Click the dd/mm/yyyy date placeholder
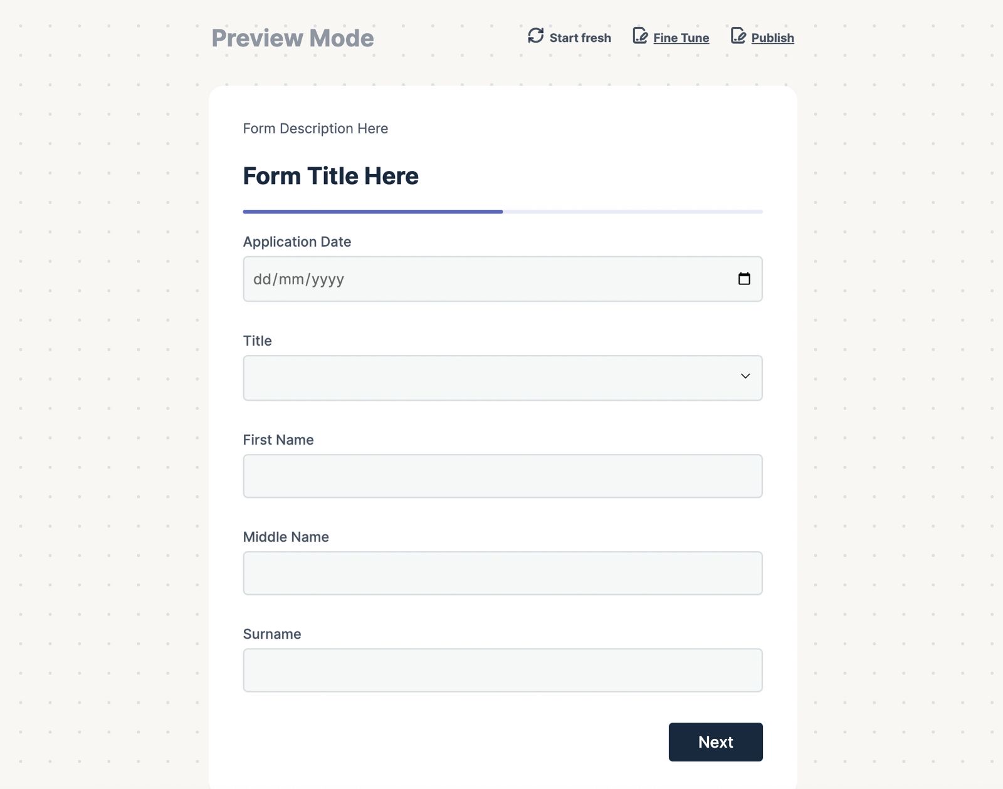The height and width of the screenshot is (789, 1003). coord(299,279)
